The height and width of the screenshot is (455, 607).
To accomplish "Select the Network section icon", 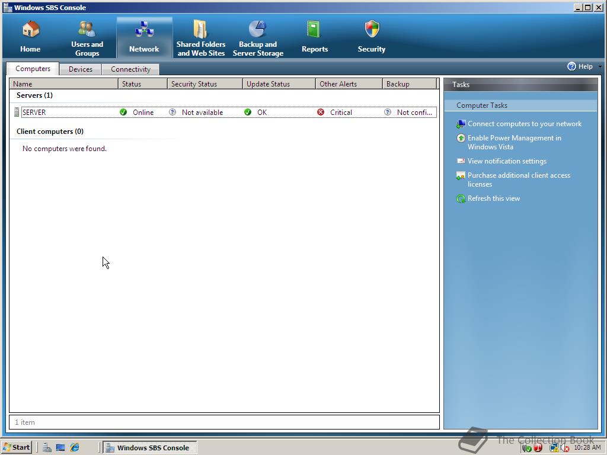I will tap(144, 30).
